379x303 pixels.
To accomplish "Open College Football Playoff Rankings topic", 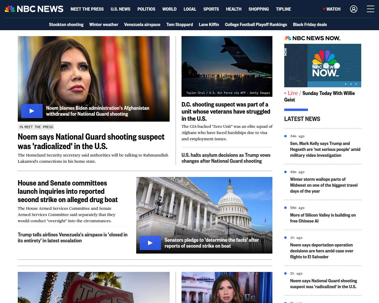I will point(256,25).
